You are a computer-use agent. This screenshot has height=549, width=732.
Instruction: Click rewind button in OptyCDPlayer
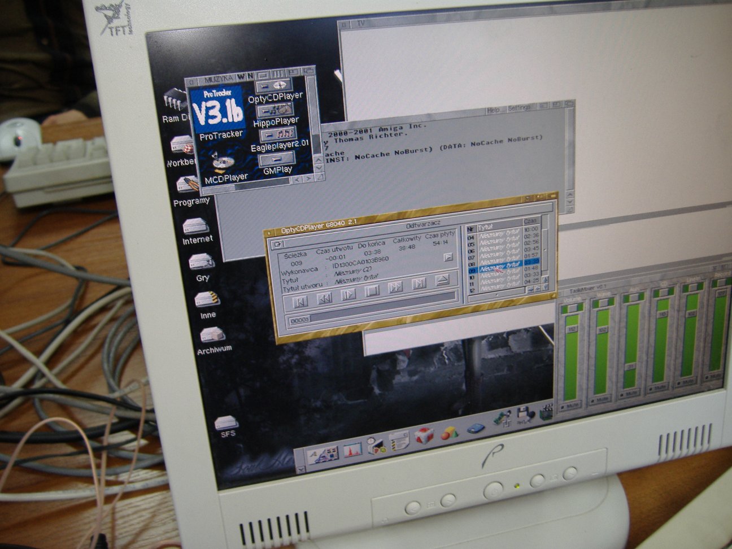324,298
